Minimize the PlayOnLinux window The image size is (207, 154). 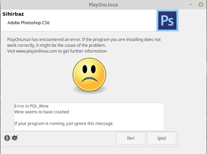[x=191, y=4]
